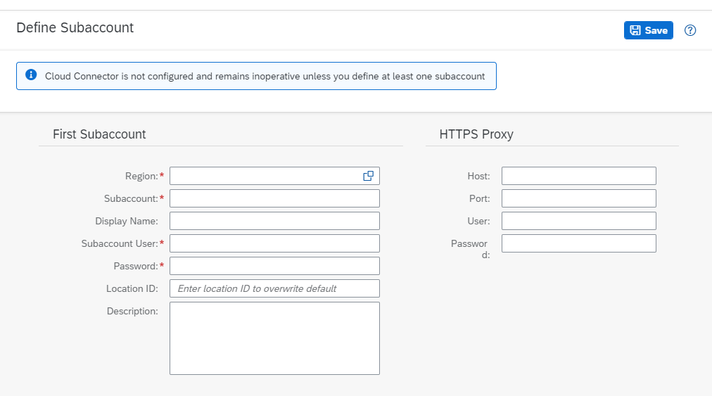Click the information icon in the message strip
This screenshot has width=712, height=396.
[x=31, y=75]
